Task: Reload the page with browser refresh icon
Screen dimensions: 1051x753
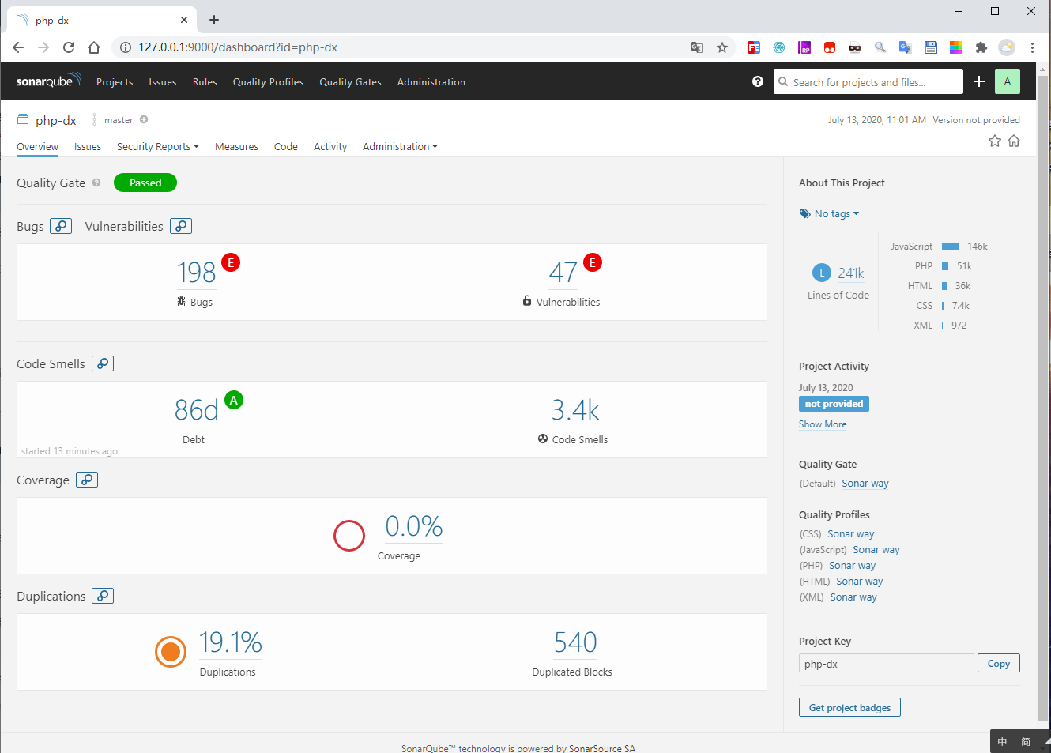Action: 69,47
